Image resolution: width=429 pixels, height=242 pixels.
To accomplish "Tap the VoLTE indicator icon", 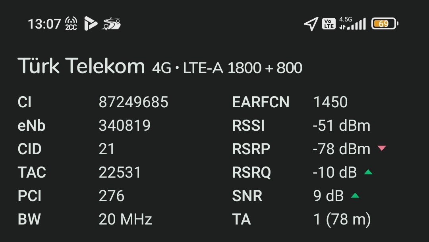I will pos(329,24).
